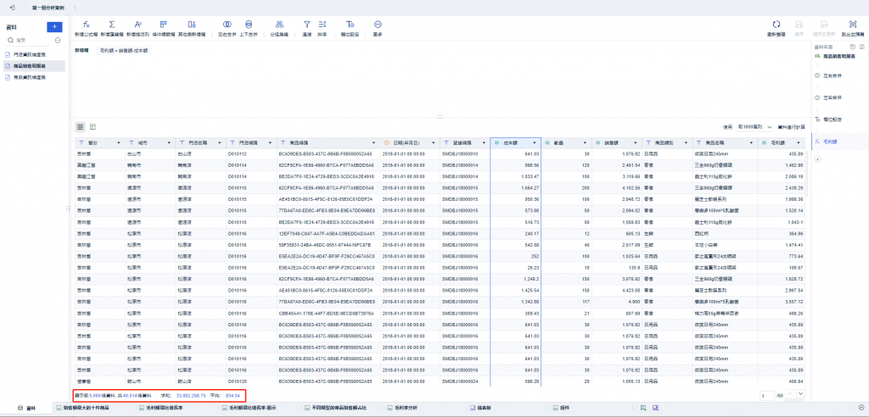Click the collapse icon at bottom-right corner
Screen dimensions: 869x417
[861, 408]
